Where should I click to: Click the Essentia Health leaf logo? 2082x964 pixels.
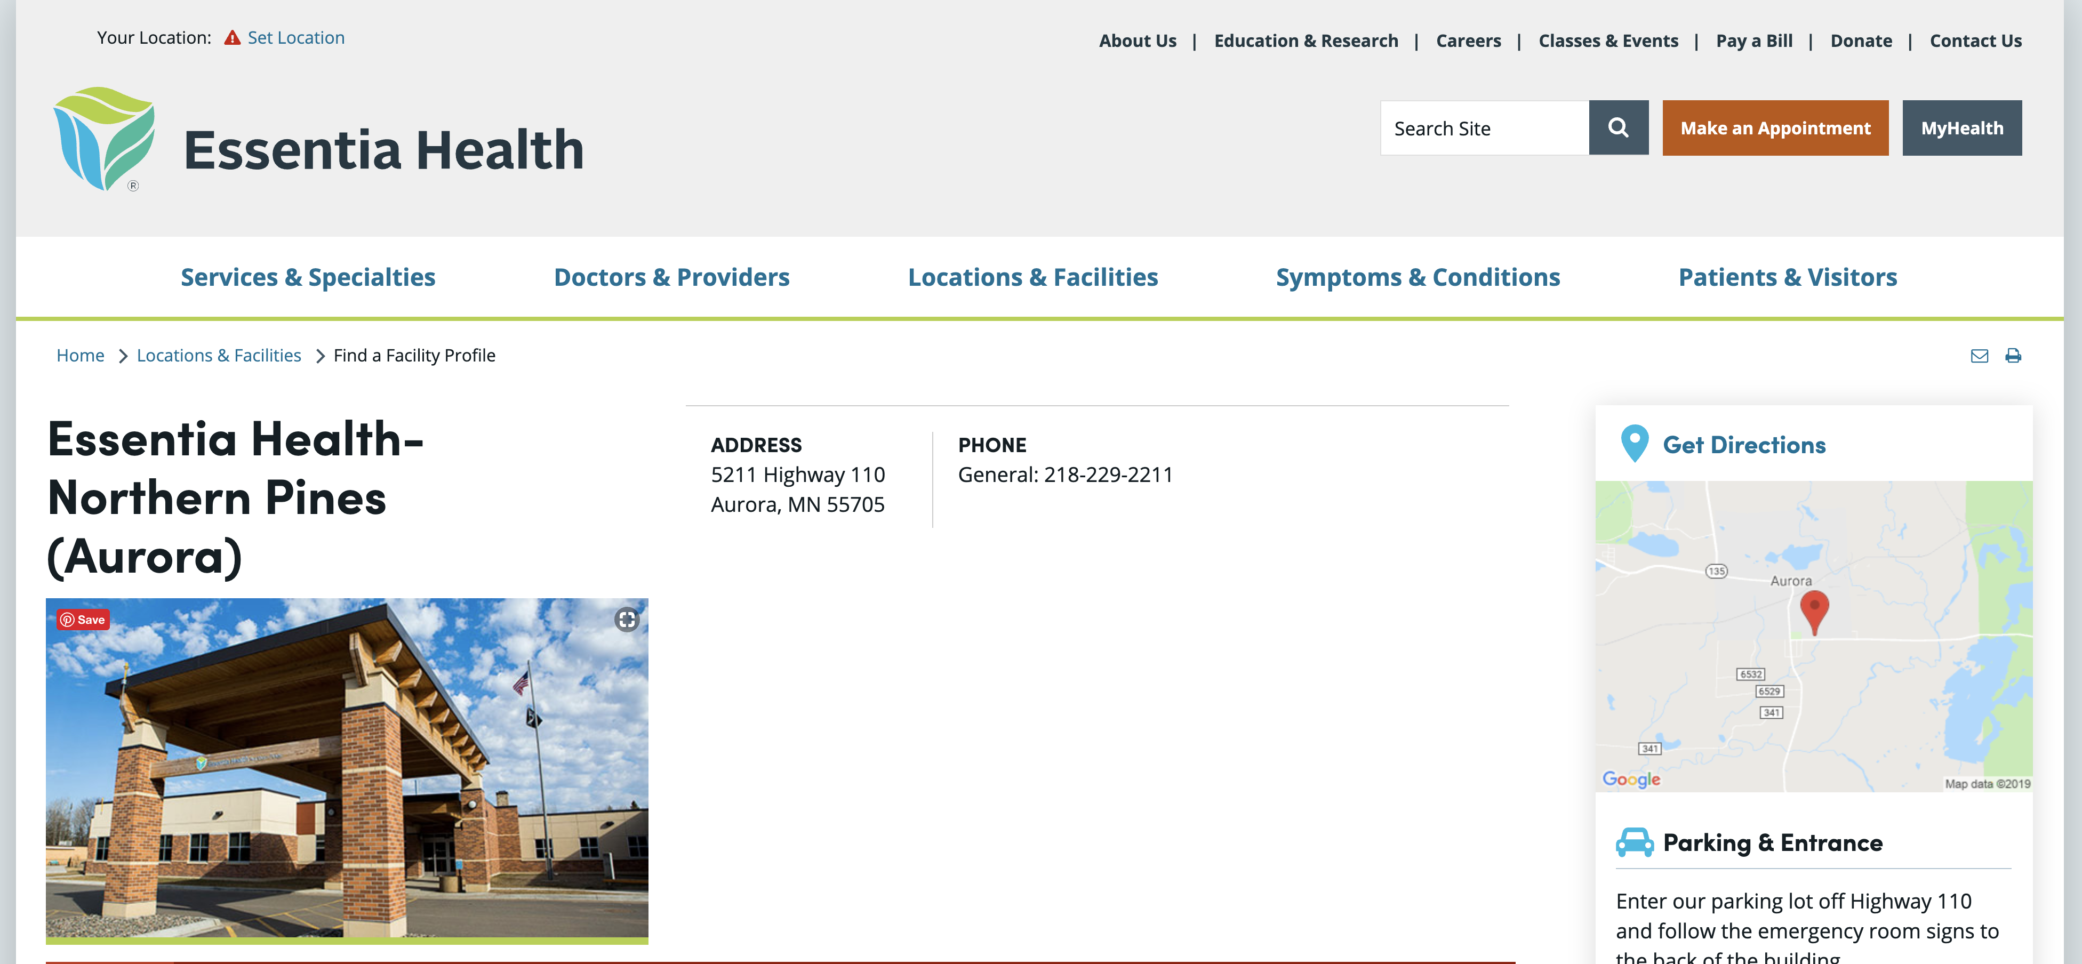tap(105, 139)
